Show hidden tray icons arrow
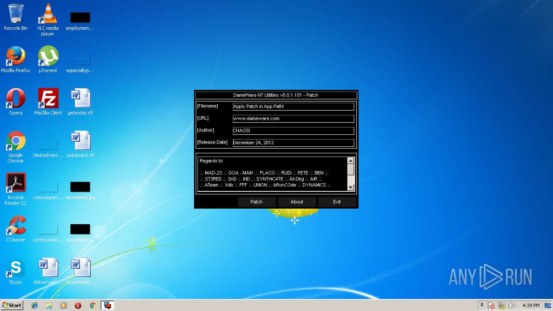The height and width of the screenshot is (311, 553). pos(482,305)
